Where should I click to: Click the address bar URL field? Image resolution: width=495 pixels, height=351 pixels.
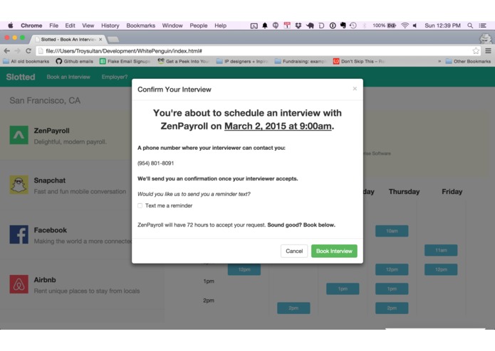259,50
